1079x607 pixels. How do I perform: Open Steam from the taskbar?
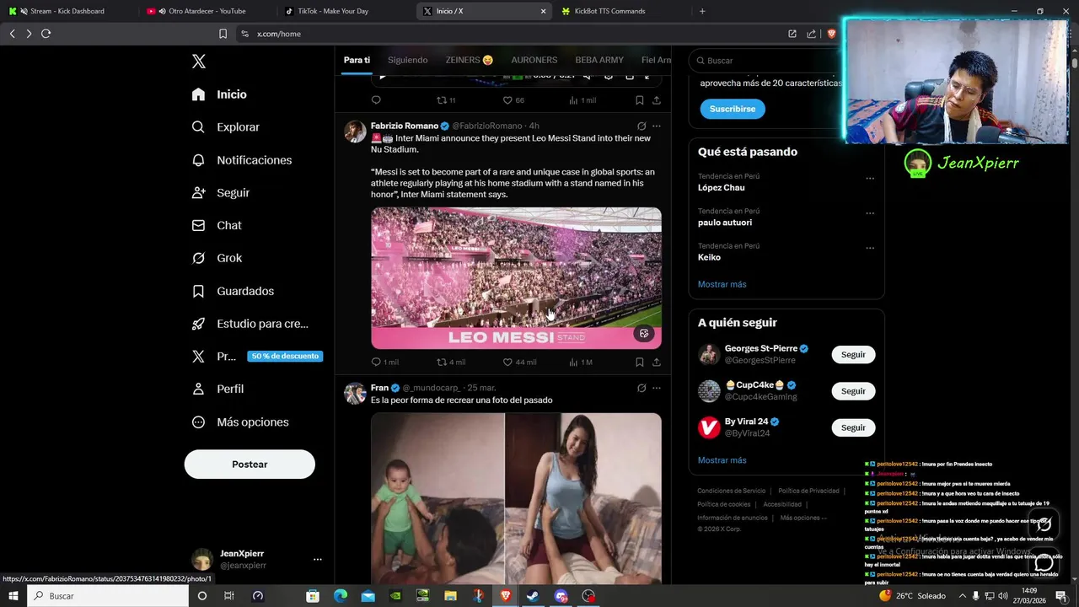[533, 596]
